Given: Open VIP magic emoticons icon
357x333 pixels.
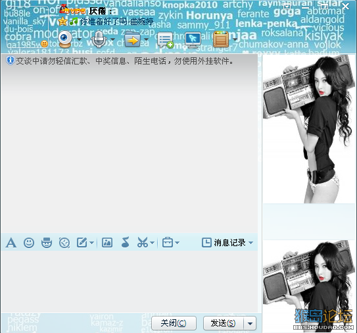Looking at the screenshot, I should [x=47, y=243].
